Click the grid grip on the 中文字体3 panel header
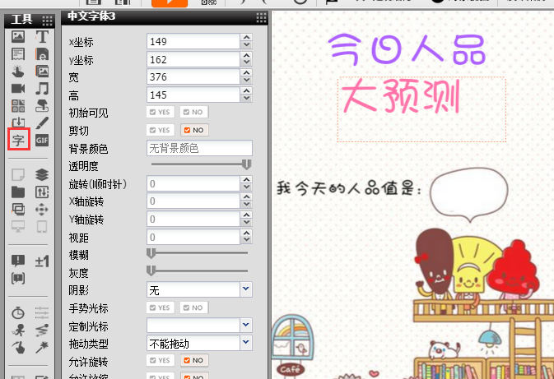Viewport: 554px width, 379px height. pyautogui.click(x=261, y=17)
